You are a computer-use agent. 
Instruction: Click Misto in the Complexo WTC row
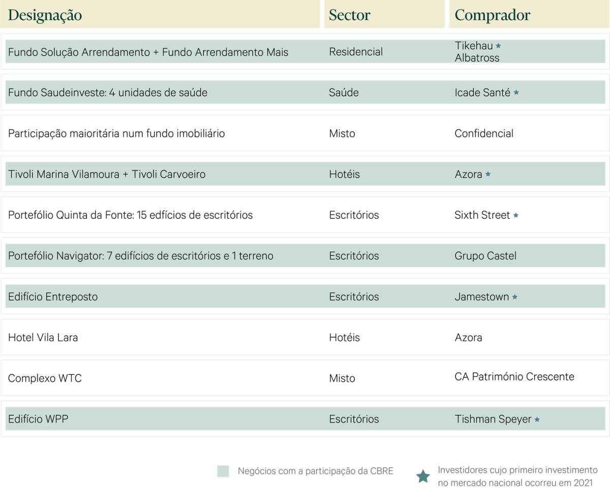tap(342, 379)
